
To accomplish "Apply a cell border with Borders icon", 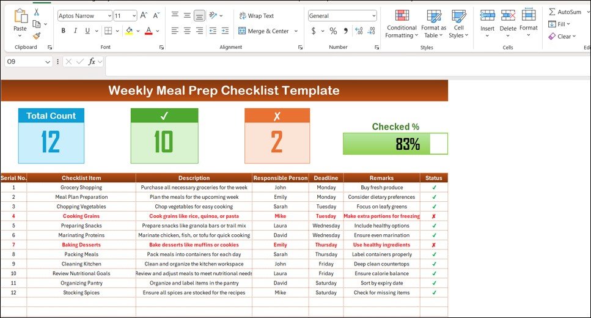I will click(x=108, y=31).
